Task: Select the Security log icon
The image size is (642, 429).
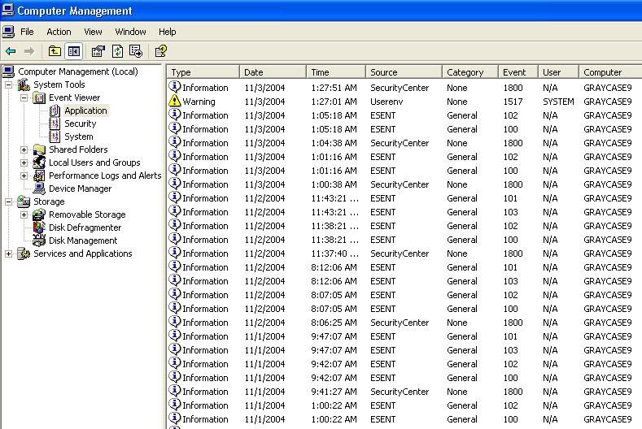Action: tap(55, 123)
